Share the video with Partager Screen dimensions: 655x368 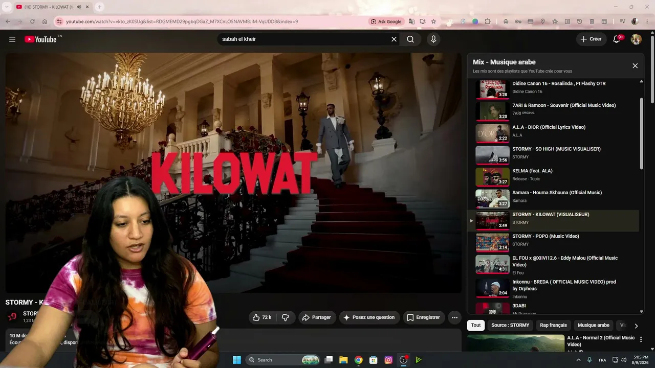pos(317,317)
